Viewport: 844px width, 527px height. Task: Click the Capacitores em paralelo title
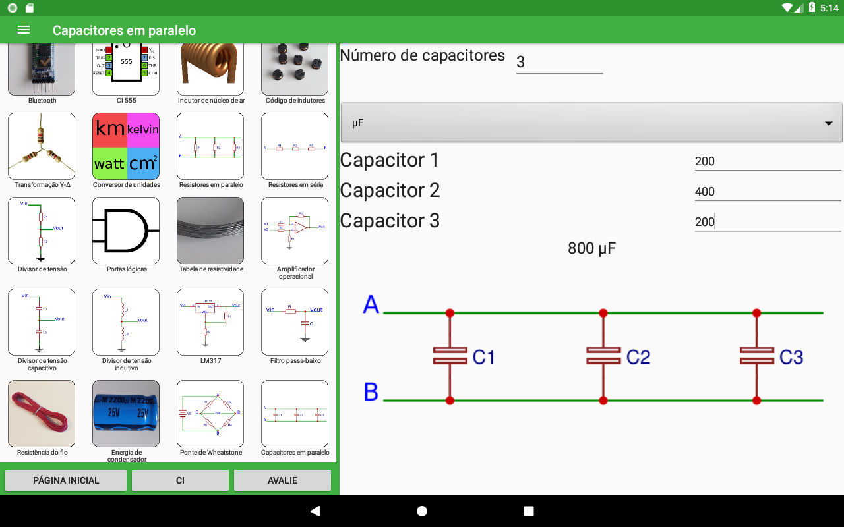pos(124,30)
